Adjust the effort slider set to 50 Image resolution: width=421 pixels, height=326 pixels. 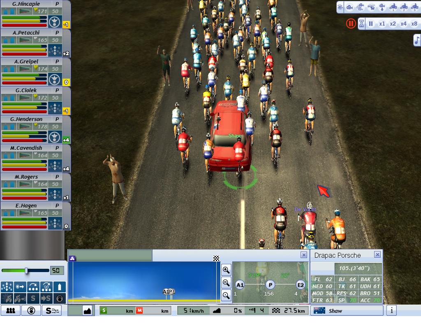click(x=26, y=270)
